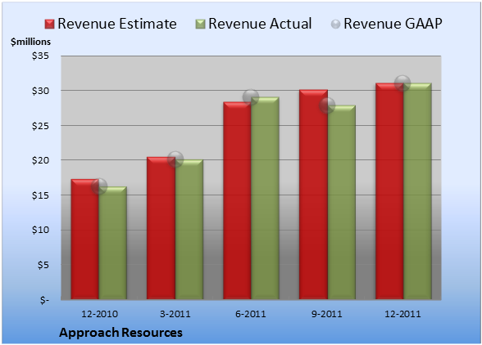This screenshot has width=482, height=345.
Task: Select the 'Revenue Actual' legend label
Action: tap(260, 24)
